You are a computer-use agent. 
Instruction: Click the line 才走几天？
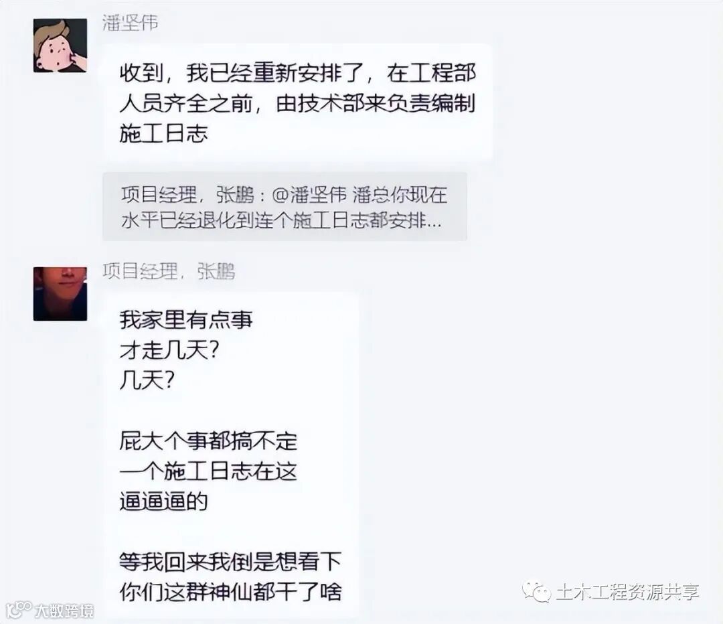169,351
